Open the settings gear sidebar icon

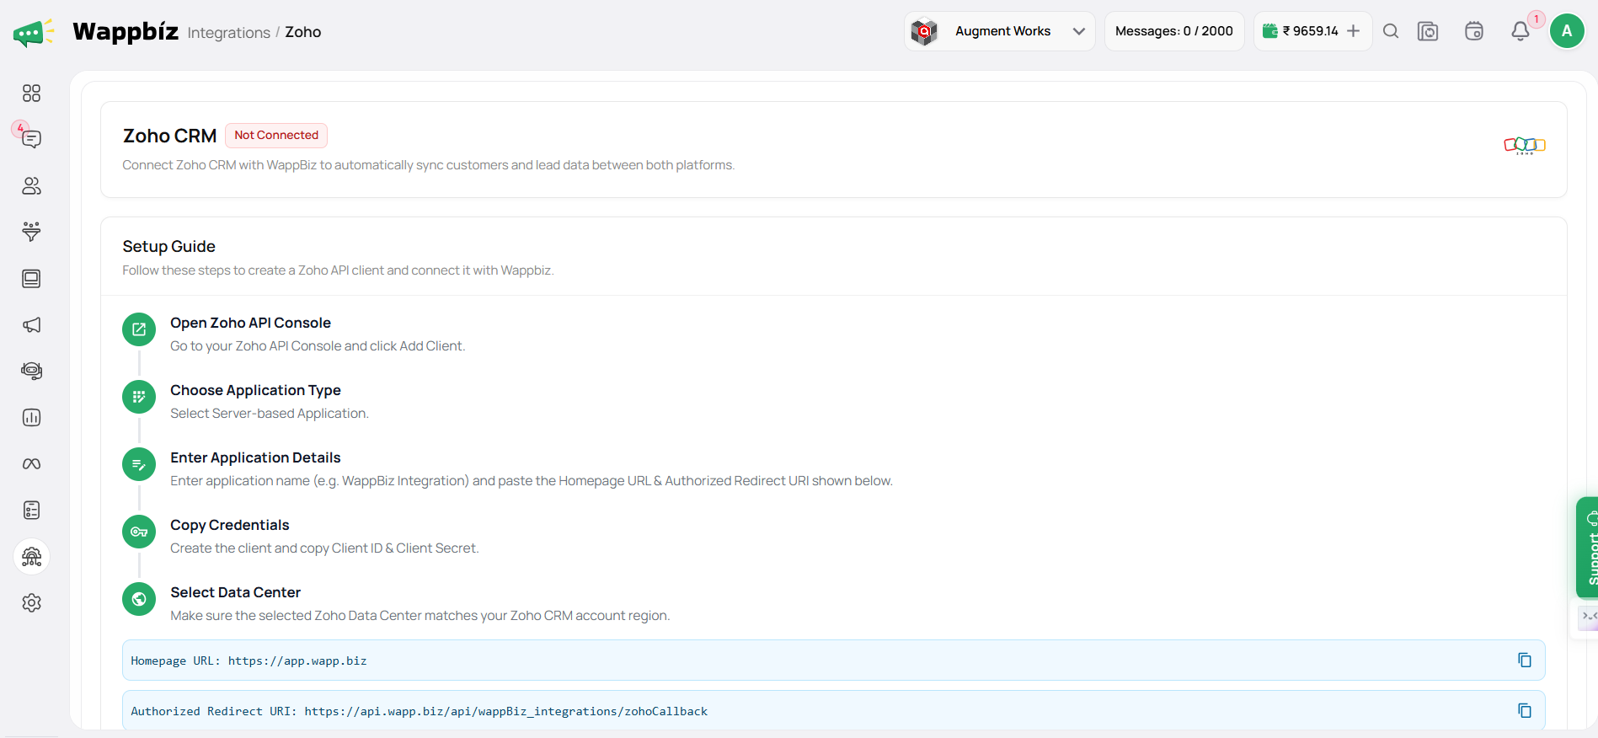(31, 603)
